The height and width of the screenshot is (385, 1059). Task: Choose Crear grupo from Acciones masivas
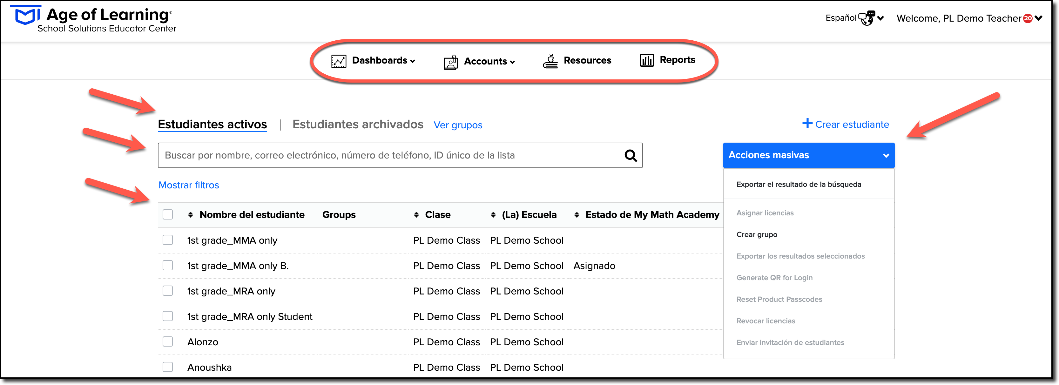click(756, 234)
